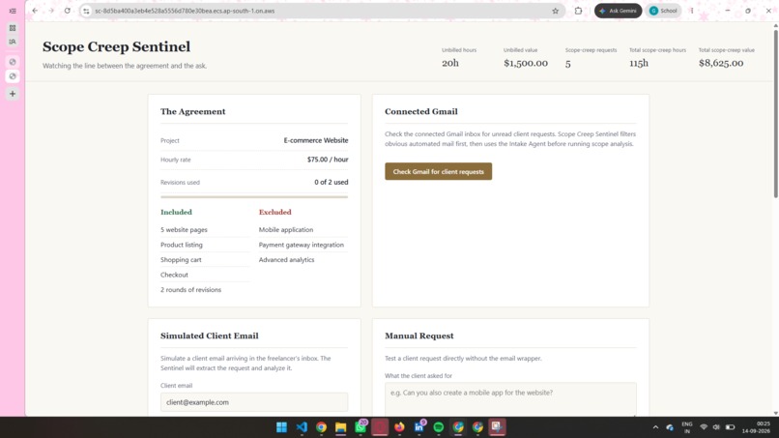The height and width of the screenshot is (438, 779).
Task: Switch to the first globe tab in the sidebar
Action: click(x=13, y=62)
